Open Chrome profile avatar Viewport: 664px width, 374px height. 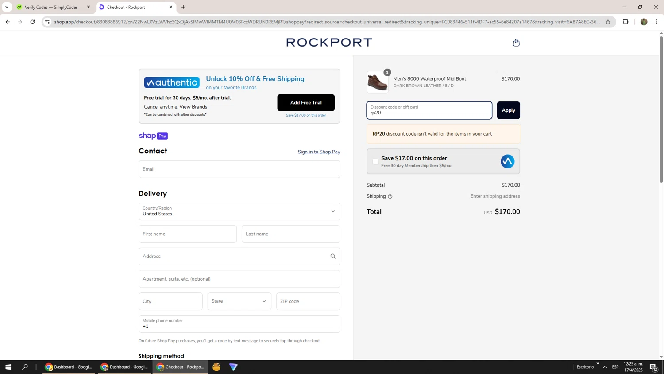[x=644, y=22]
